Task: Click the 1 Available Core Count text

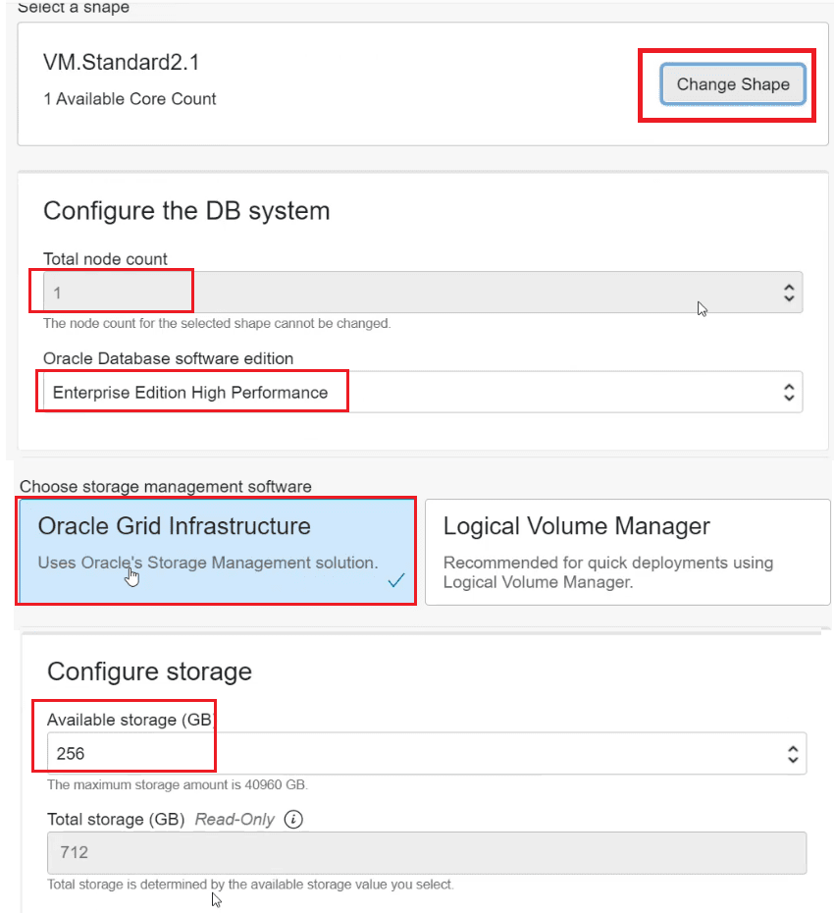Action: [x=129, y=98]
